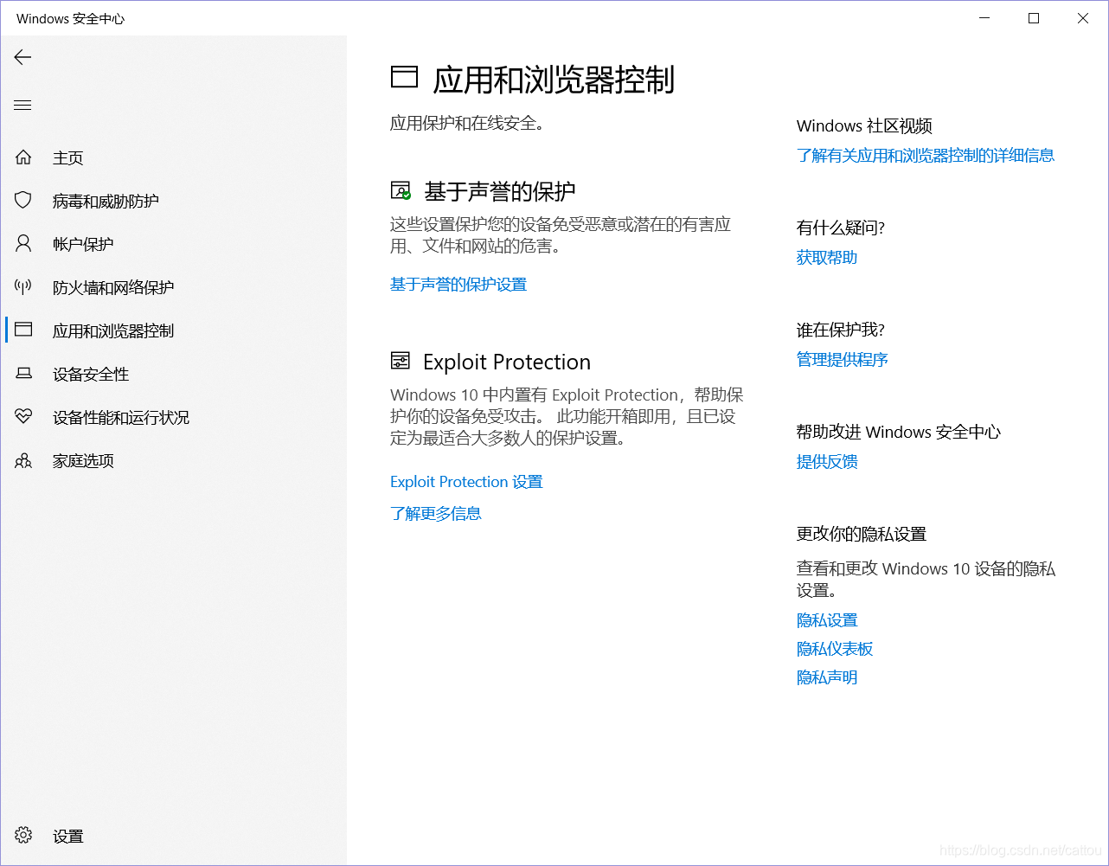1109x866 pixels.
Task: Open 基于声誉的保护设置 link
Action: point(458,284)
